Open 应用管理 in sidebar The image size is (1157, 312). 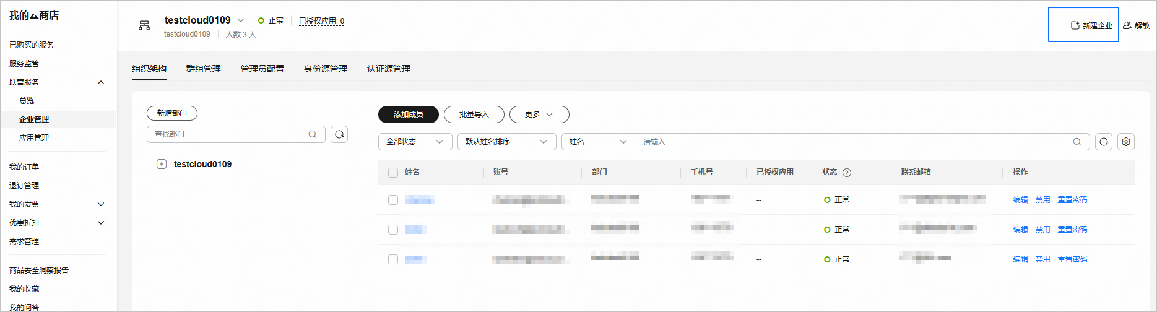pyautogui.click(x=34, y=138)
